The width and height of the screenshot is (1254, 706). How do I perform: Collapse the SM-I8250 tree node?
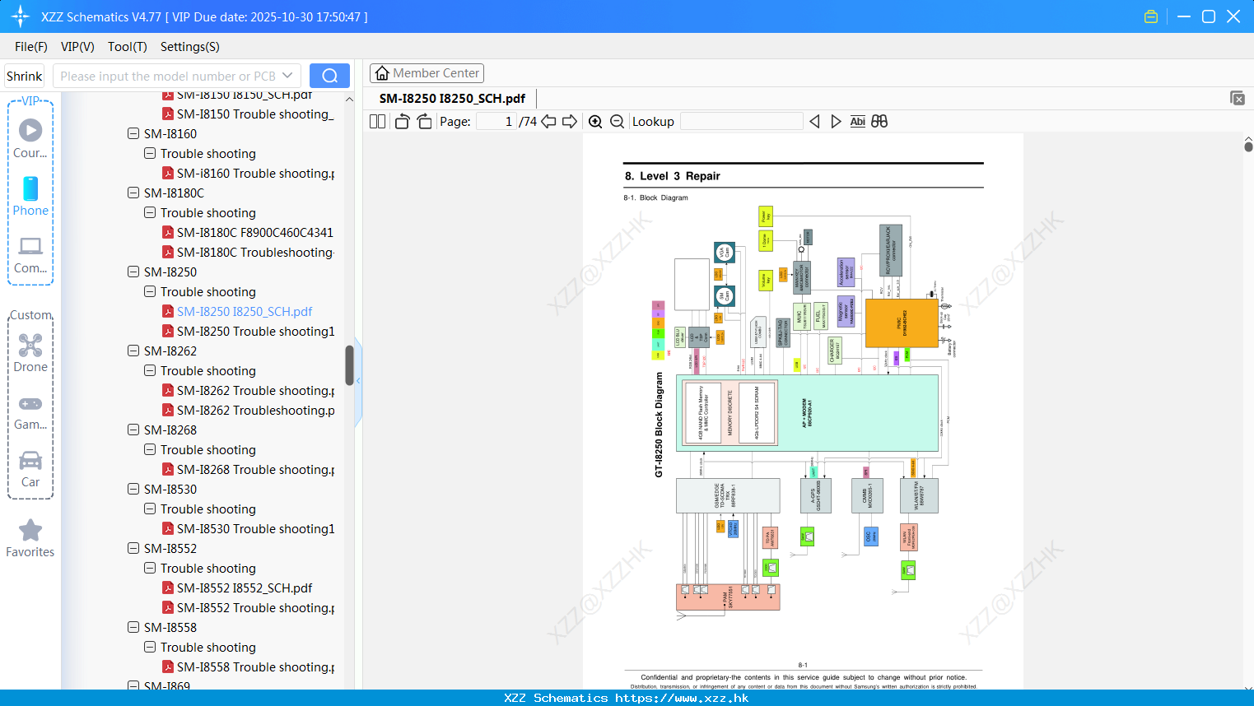[x=133, y=272]
